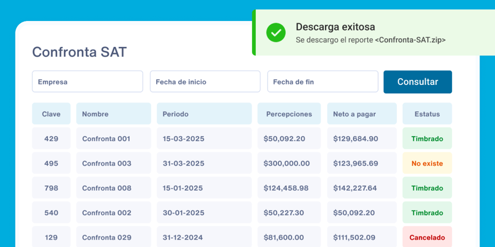Focus the Empresa input field
The image size is (495, 247).
click(87, 82)
